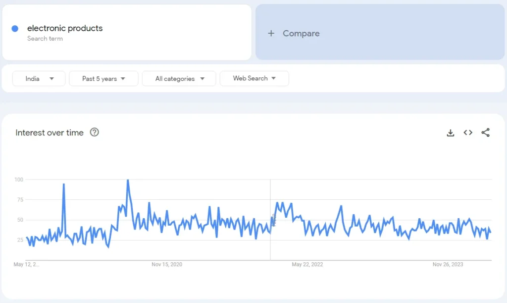
Task: Click the 100 value on the y-axis
Action: [19, 180]
